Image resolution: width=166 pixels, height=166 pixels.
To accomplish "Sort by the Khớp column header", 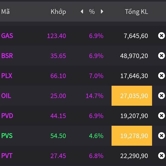I will (x=58, y=12).
